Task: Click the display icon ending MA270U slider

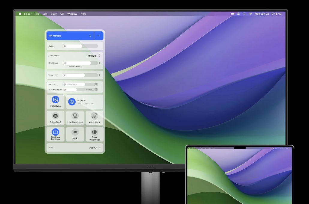Action: (x=96, y=84)
